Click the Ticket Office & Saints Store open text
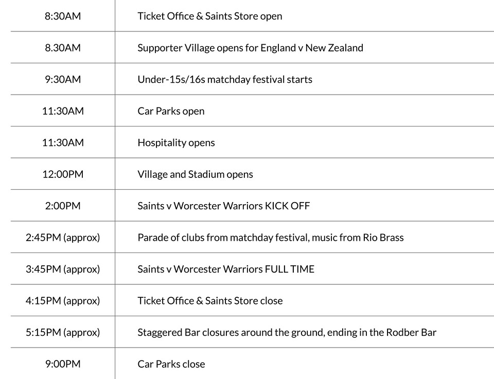The image size is (494, 379). click(x=209, y=16)
